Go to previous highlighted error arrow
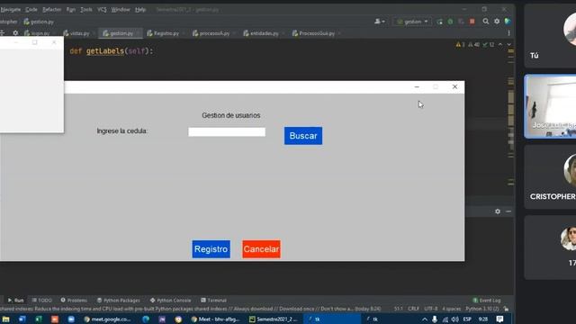Image resolution: width=576 pixels, height=324 pixels. click(x=500, y=44)
